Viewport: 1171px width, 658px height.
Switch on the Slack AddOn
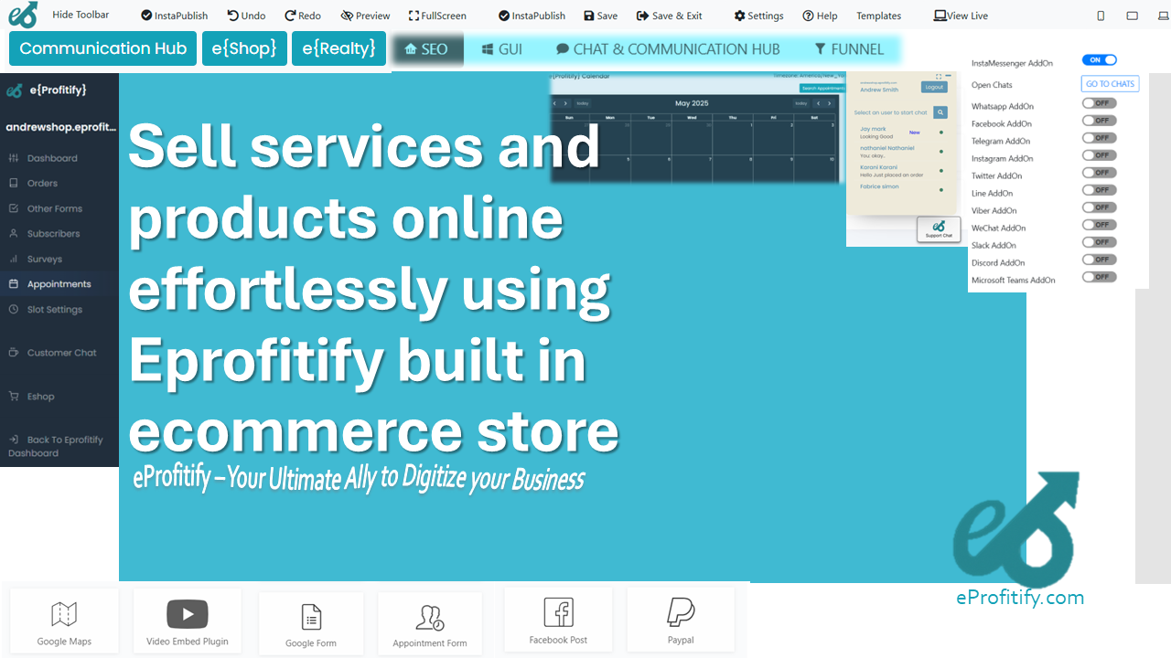click(1100, 242)
